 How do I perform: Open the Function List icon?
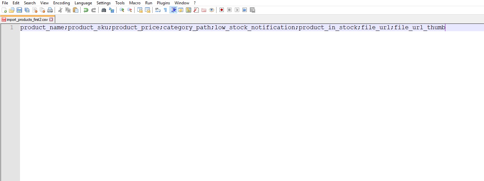pos(196,10)
